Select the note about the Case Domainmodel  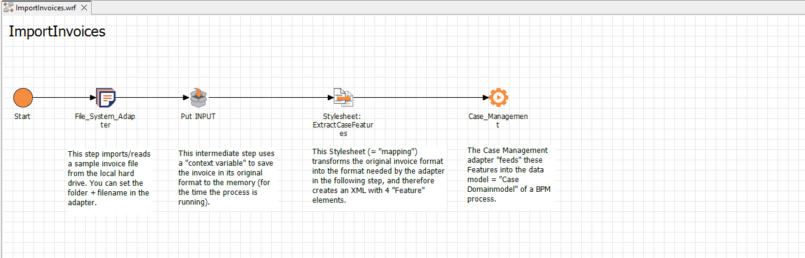508,174
